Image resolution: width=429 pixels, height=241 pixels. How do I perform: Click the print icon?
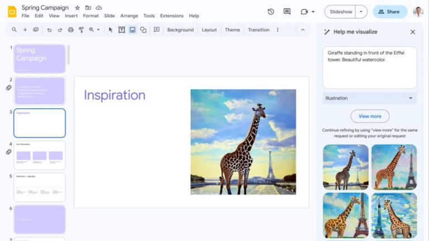point(70,30)
